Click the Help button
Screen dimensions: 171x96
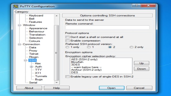[57, 88]
